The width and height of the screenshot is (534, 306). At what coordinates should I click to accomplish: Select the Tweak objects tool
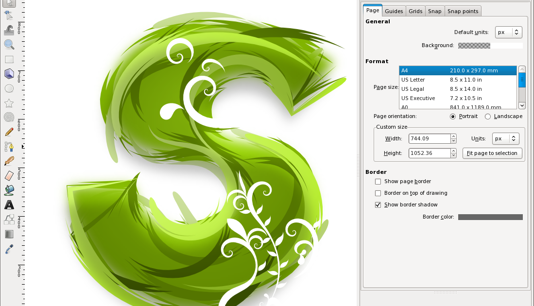[x=9, y=30]
